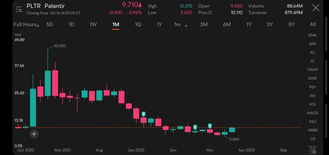
Task: Show the ARBR indicator
Action: tap(312, 130)
